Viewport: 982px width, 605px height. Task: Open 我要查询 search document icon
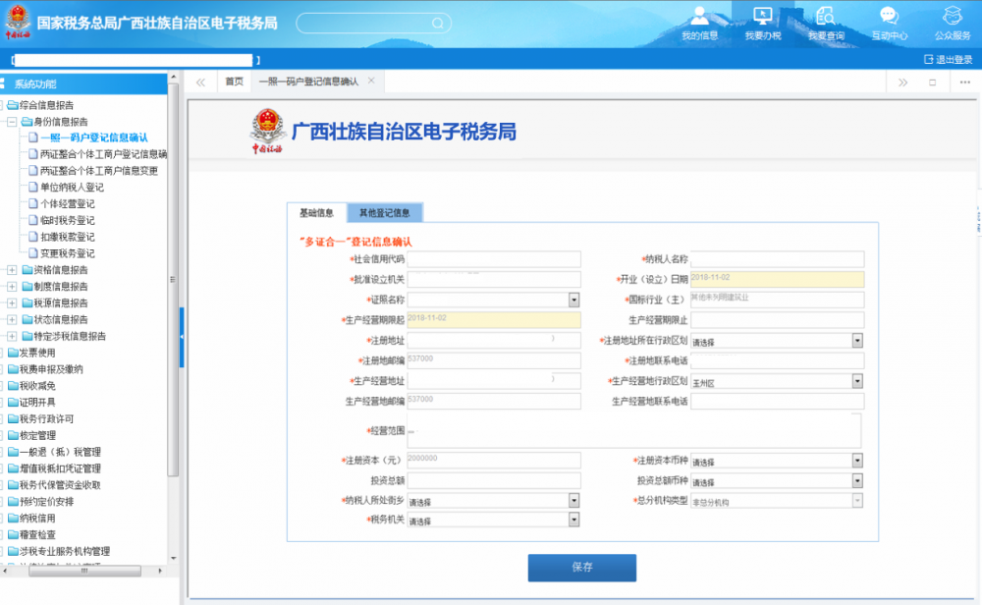(x=825, y=17)
